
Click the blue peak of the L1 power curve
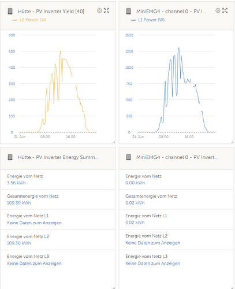(x=179, y=48)
